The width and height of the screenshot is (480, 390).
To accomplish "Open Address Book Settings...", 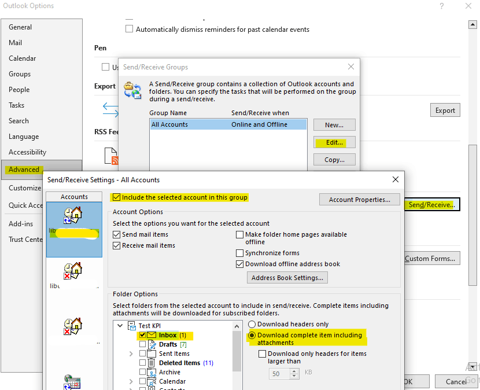I will [x=287, y=278].
